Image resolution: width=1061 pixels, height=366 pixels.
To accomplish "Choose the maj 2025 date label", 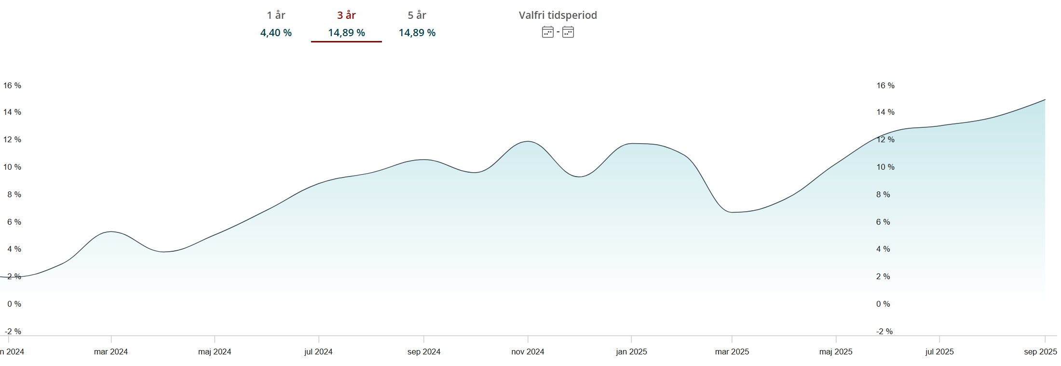I will coord(836,352).
